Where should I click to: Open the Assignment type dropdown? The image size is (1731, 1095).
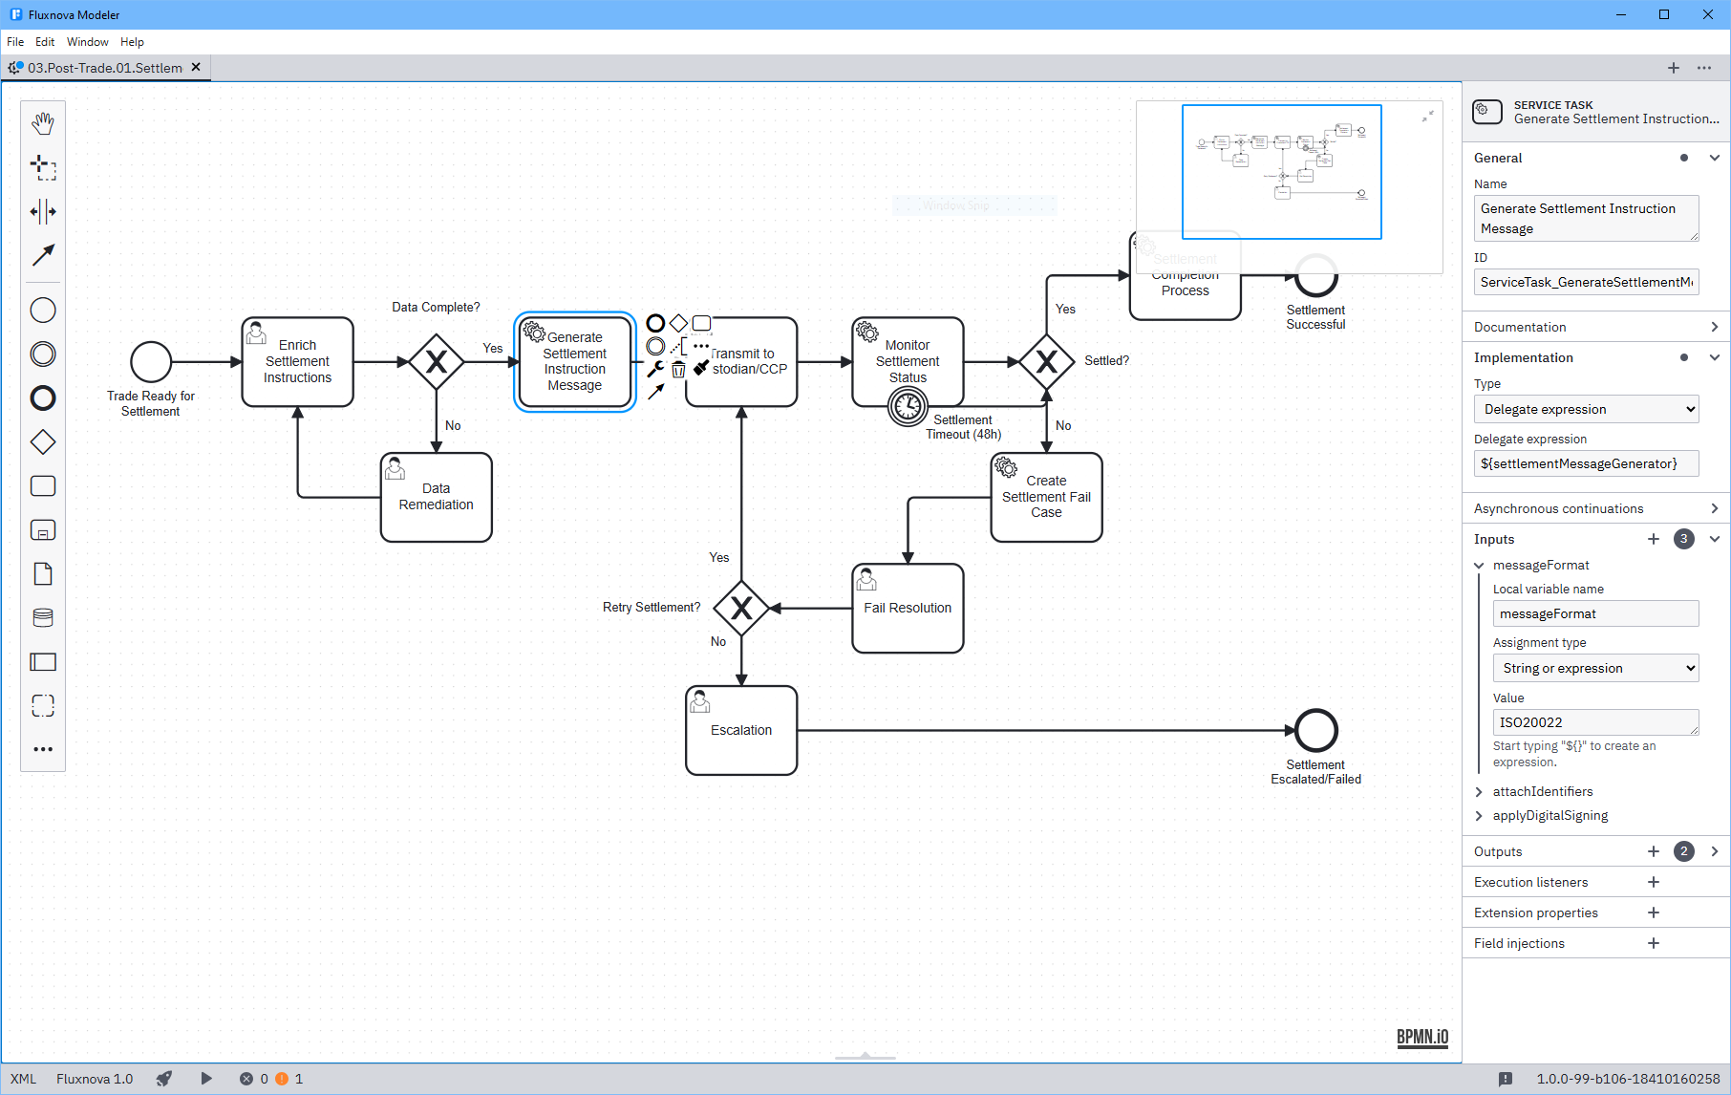click(1595, 668)
